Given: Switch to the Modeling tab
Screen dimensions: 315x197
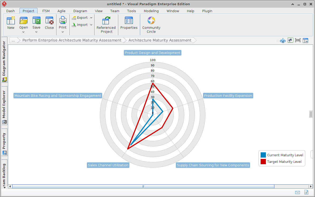Looking at the screenshot, I should coord(151,11).
